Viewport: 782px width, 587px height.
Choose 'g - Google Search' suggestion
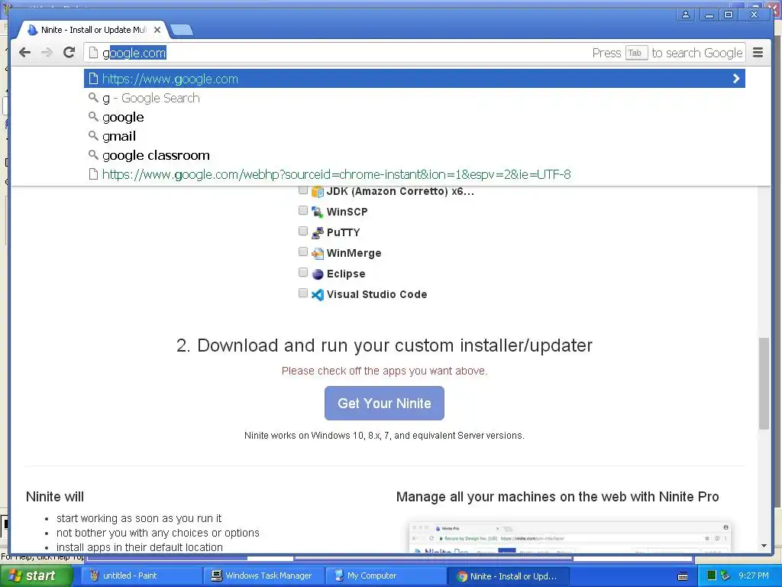[415, 98]
